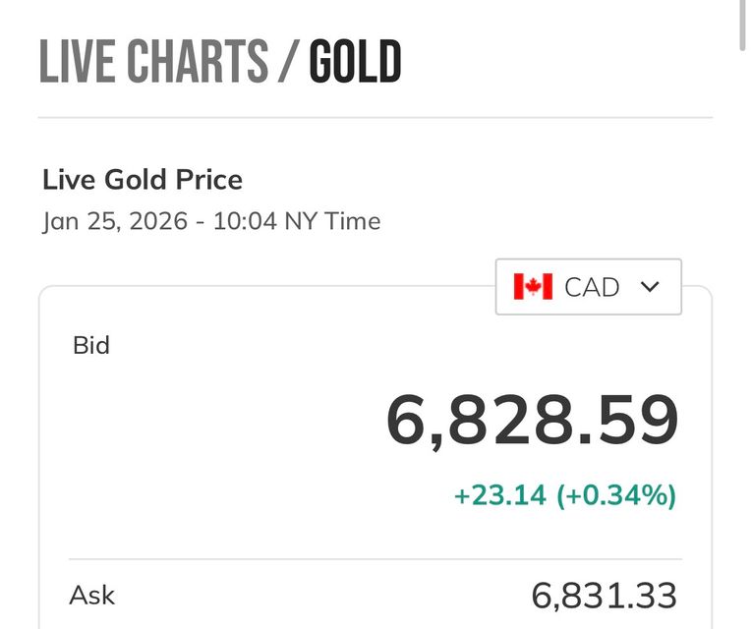
Task: Click the Canadian flag icon
Action: pyautogui.click(x=533, y=287)
